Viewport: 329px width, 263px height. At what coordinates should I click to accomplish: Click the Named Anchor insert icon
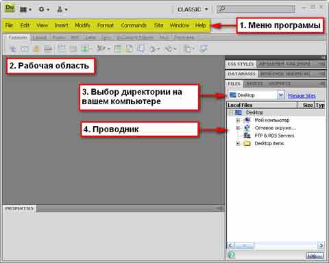(36, 49)
